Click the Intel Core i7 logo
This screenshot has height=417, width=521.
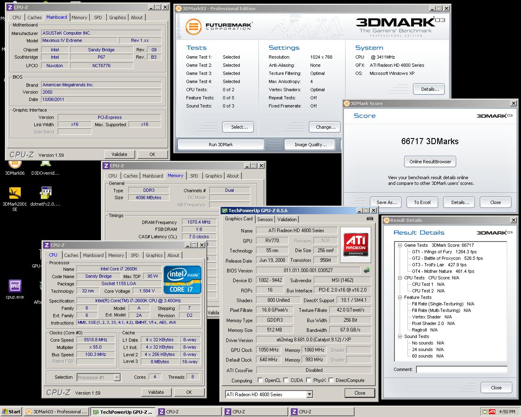[182, 280]
